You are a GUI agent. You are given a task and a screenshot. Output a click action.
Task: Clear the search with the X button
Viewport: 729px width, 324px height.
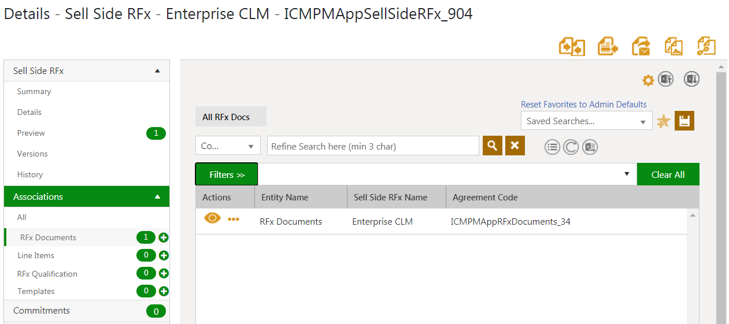(x=515, y=146)
